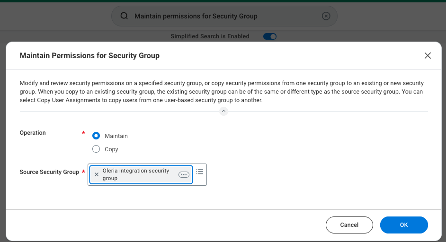The image size is (446, 242).
Task: Click inside the Source Security Group field
Action: click(147, 174)
